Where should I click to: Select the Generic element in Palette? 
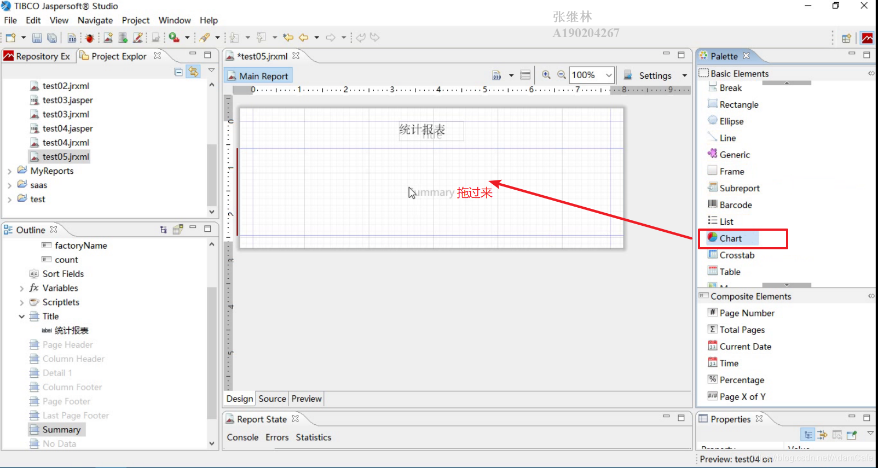tap(729, 155)
